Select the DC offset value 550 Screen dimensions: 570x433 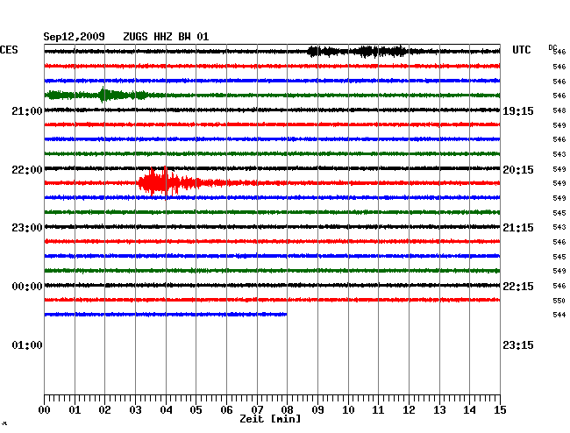559,301
